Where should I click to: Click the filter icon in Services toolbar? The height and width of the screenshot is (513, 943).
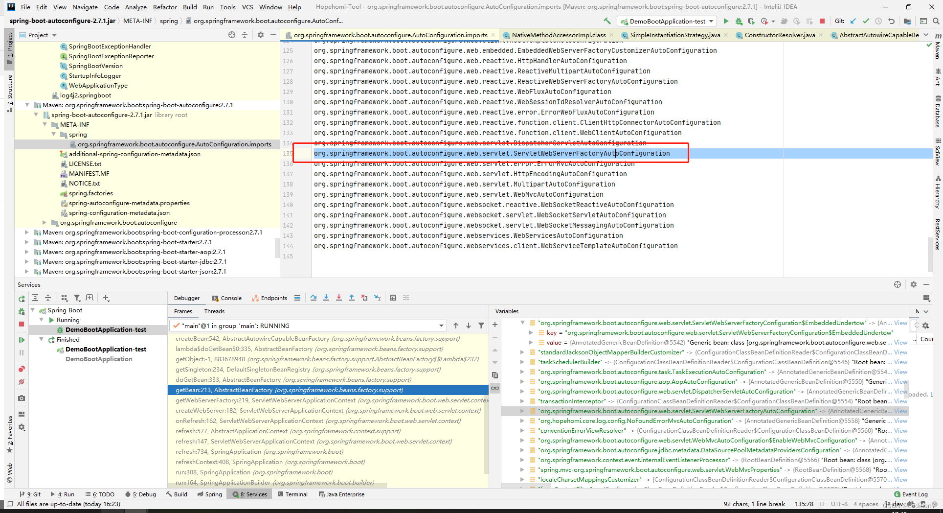pyautogui.click(x=77, y=298)
